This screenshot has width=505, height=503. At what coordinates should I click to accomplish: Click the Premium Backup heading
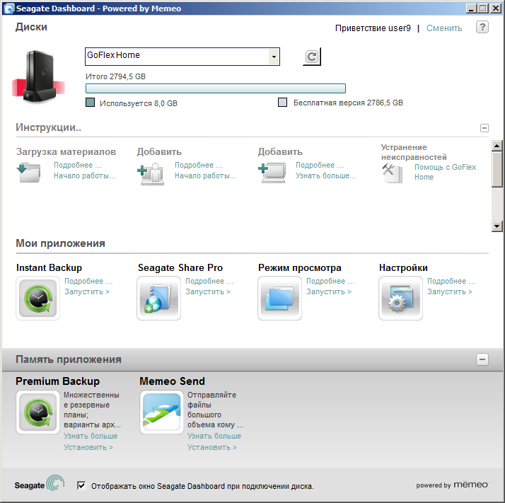click(58, 381)
